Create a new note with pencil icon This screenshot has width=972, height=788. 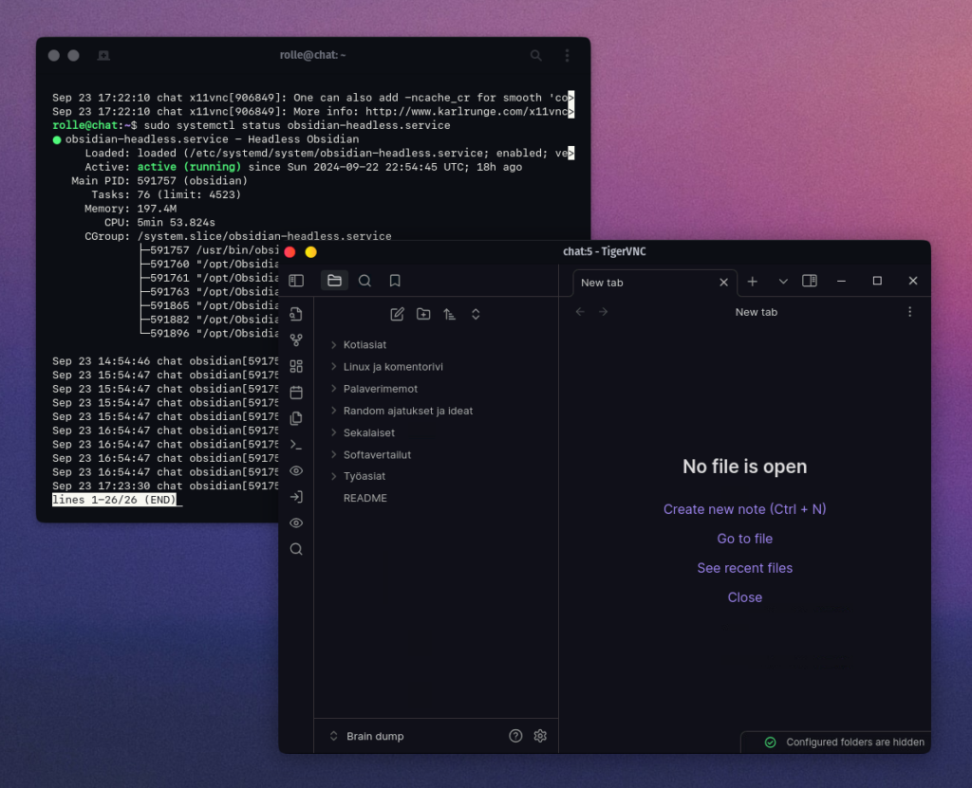pyautogui.click(x=398, y=314)
